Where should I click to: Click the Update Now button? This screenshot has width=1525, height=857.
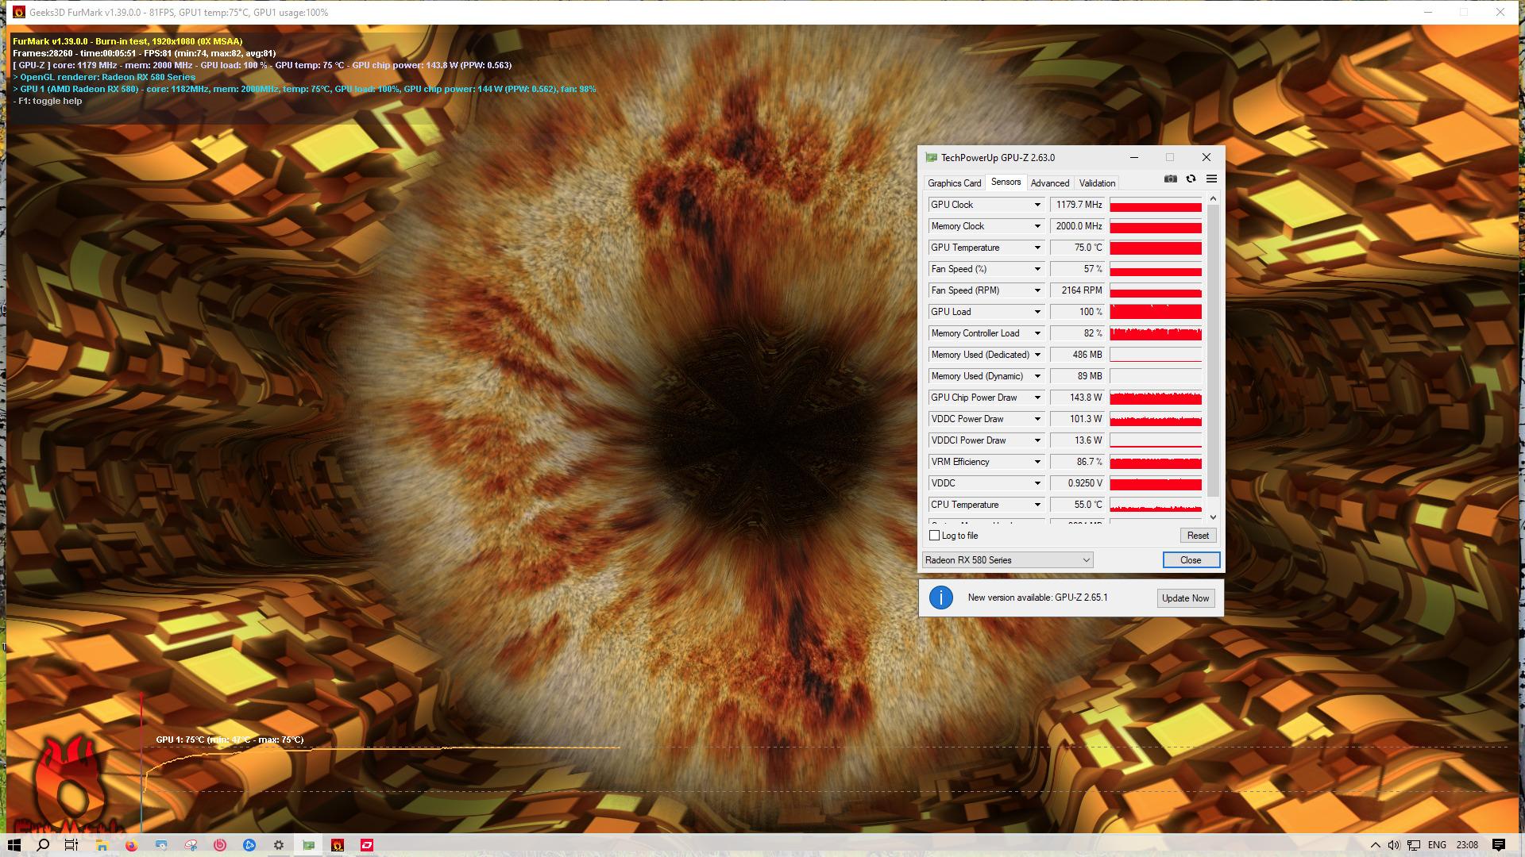coord(1185,598)
